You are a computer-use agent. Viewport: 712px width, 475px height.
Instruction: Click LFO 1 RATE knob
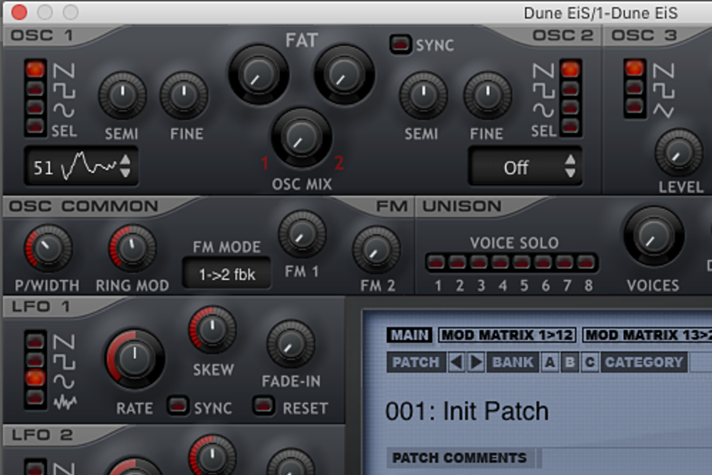[x=135, y=359]
